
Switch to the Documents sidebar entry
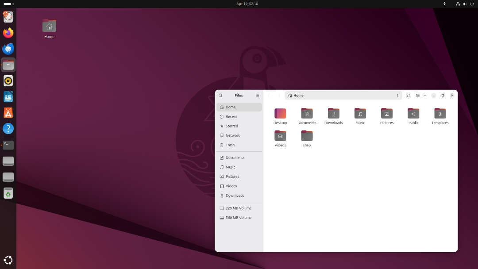point(235,158)
